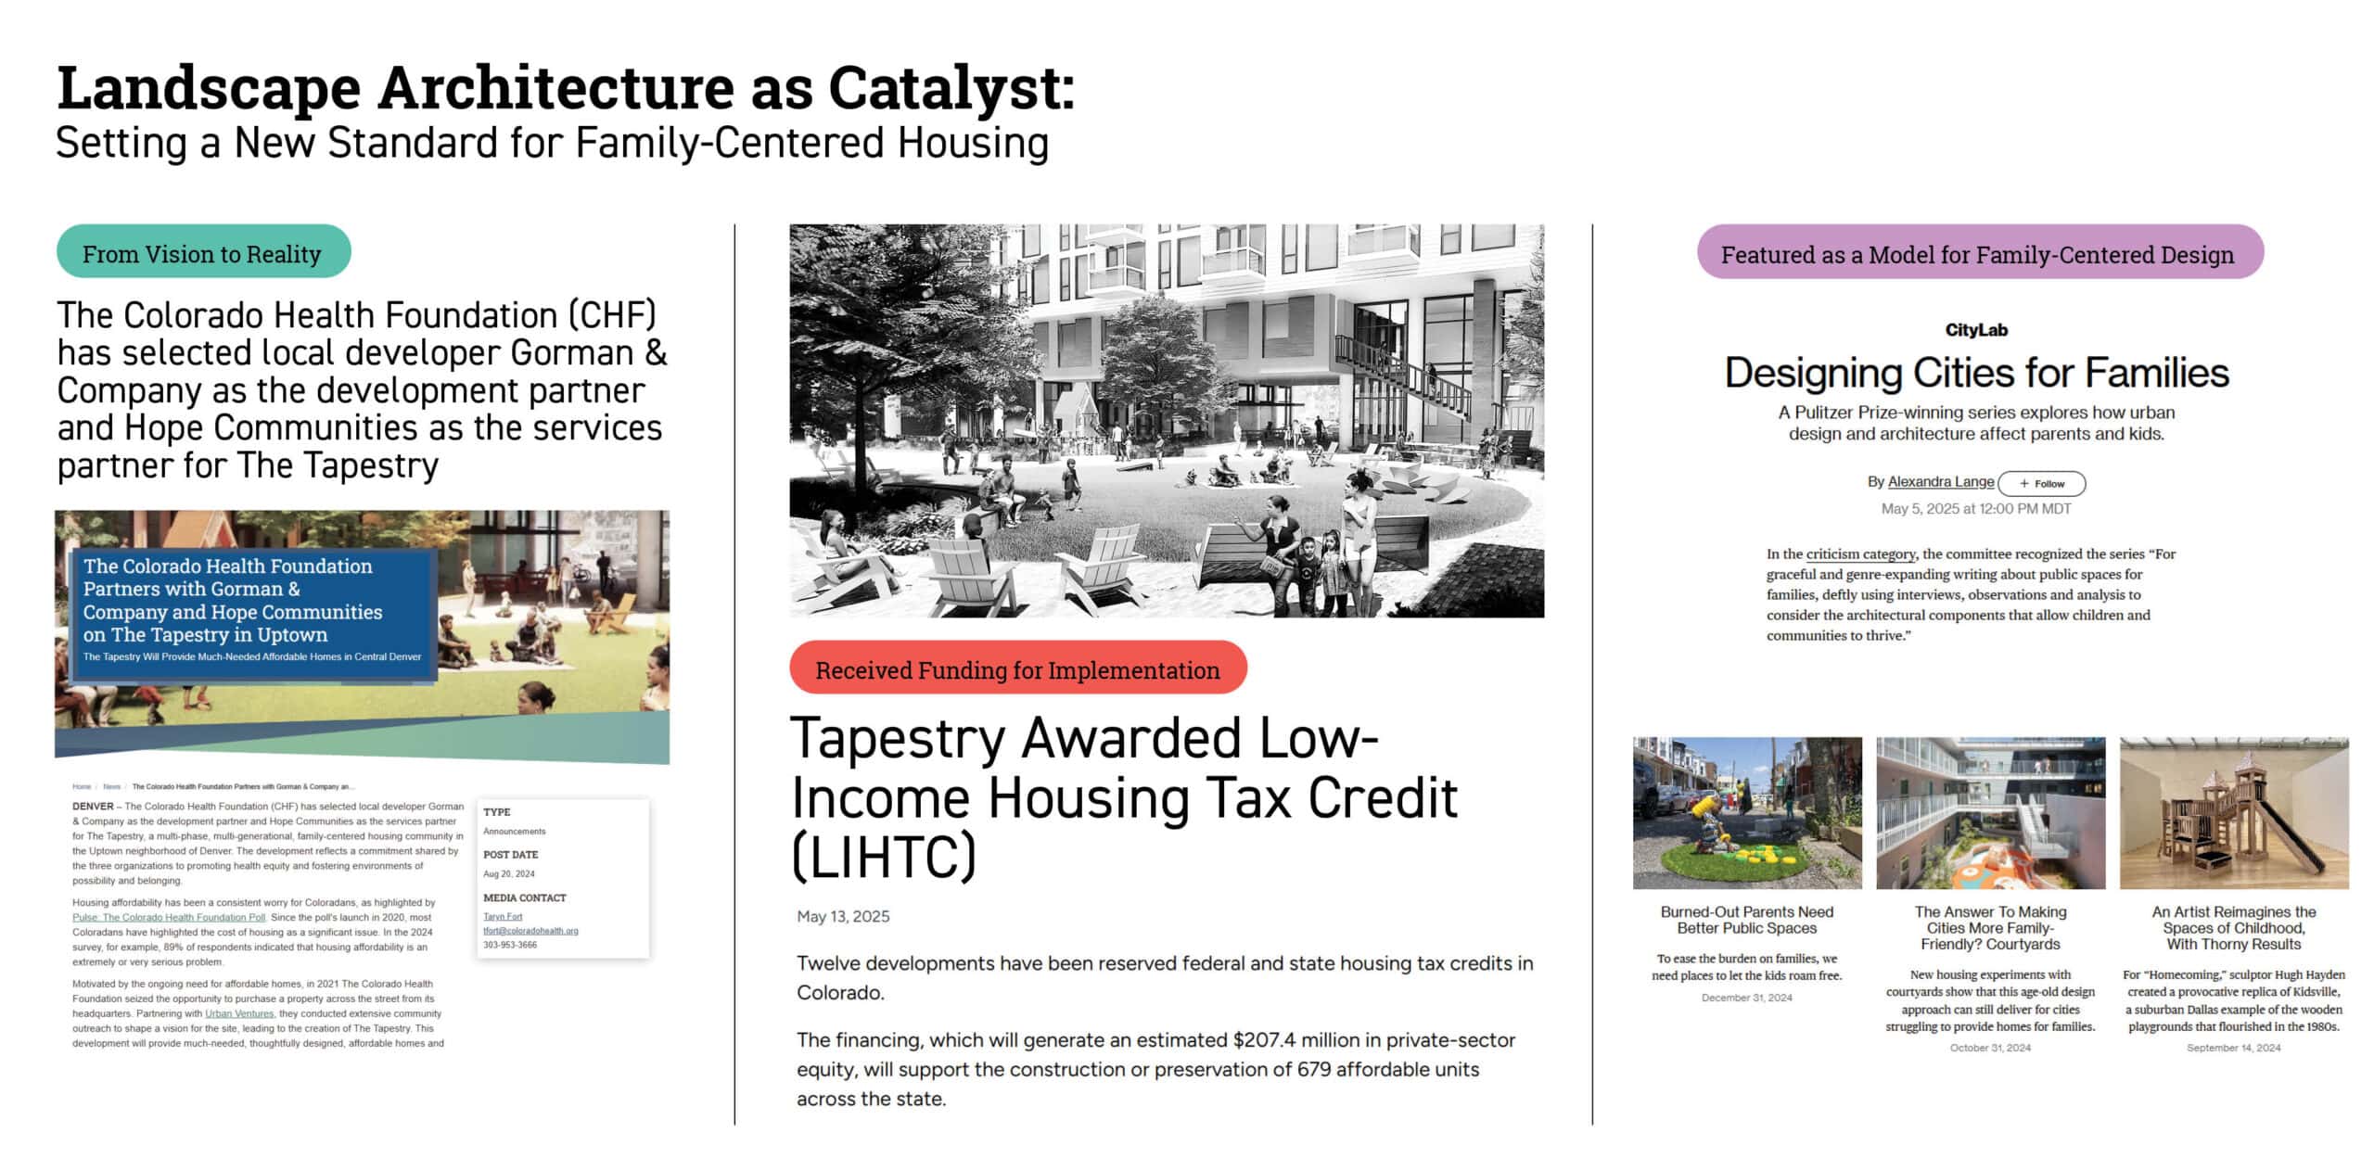This screenshot has height=1158, width=2374.
Task: Click 'An Artist Reimagines the Spaces' headline
Action: pyautogui.click(x=2233, y=927)
